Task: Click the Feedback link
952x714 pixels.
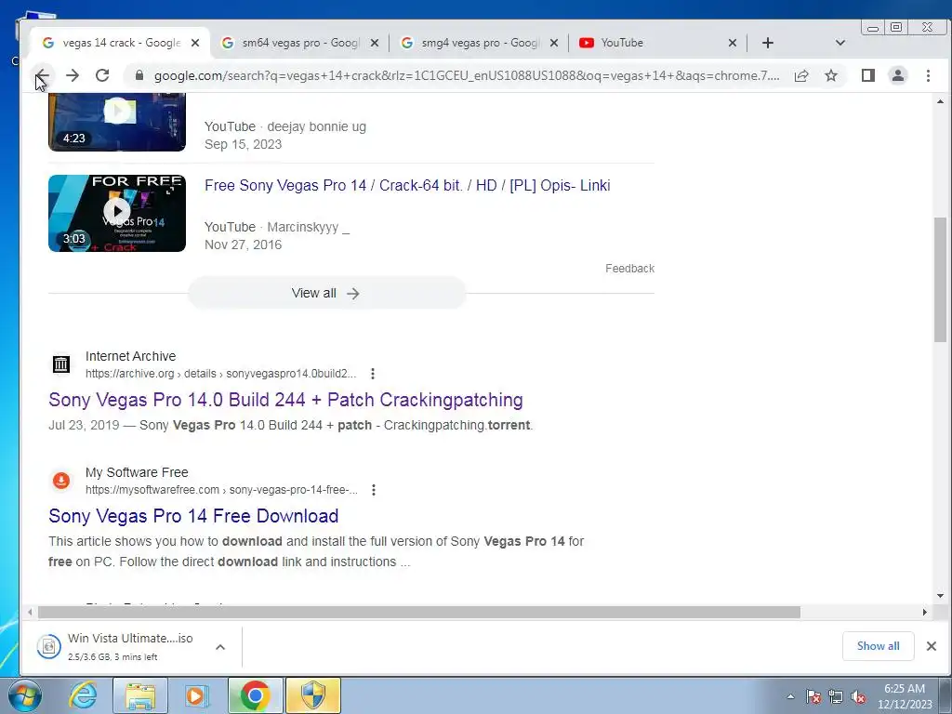Action: (629, 269)
